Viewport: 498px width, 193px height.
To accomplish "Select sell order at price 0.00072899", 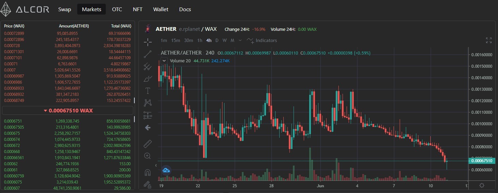I will 67,33.
